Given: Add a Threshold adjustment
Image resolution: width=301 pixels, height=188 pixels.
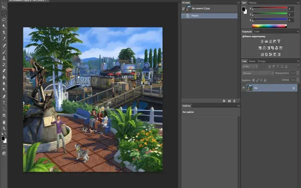Looking at the screenshot, I should click(270, 55).
